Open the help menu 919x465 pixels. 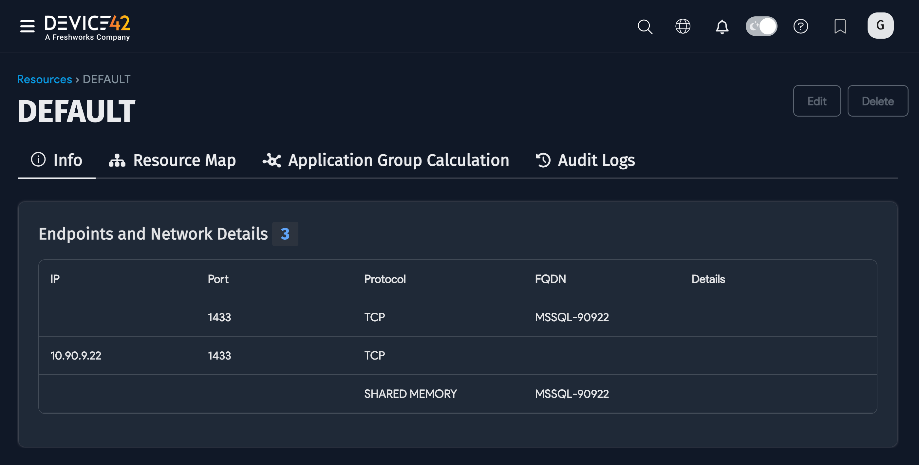(801, 27)
